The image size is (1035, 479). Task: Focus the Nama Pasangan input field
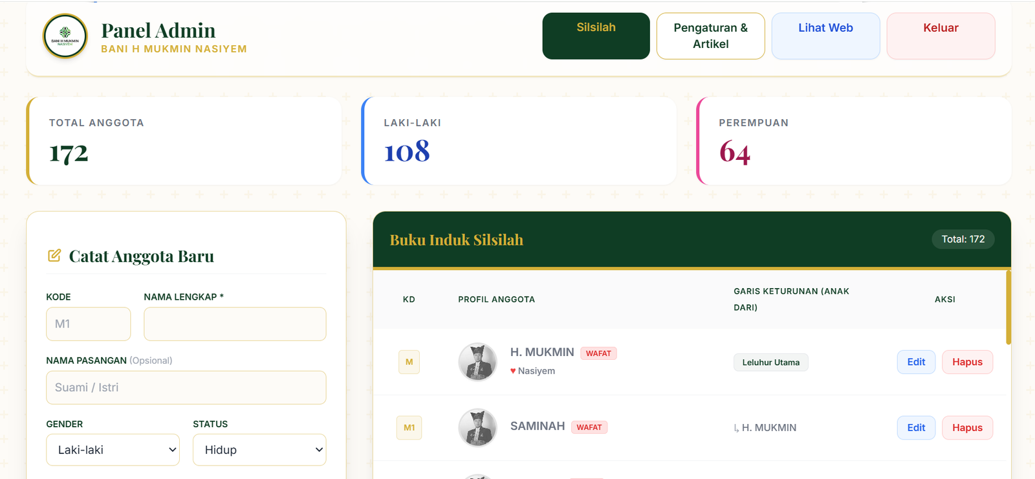[186, 387]
